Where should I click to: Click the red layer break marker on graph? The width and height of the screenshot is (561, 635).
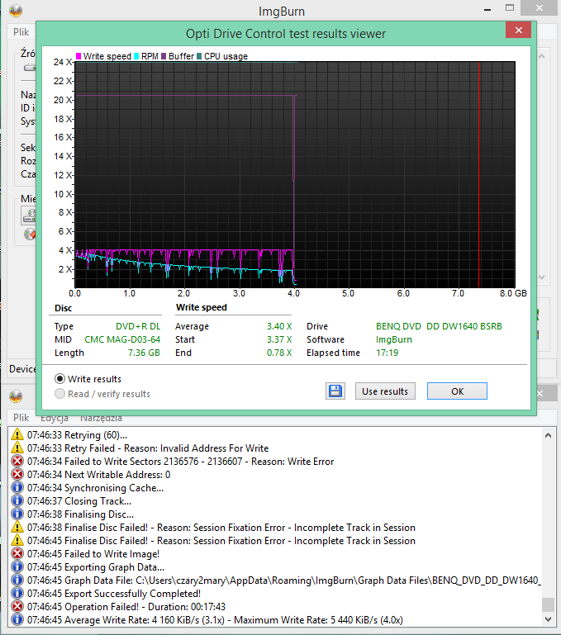coord(478,174)
